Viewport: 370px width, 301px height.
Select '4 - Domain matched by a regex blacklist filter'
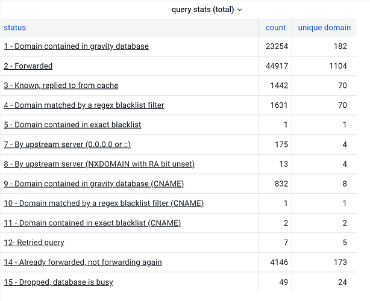click(x=84, y=105)
